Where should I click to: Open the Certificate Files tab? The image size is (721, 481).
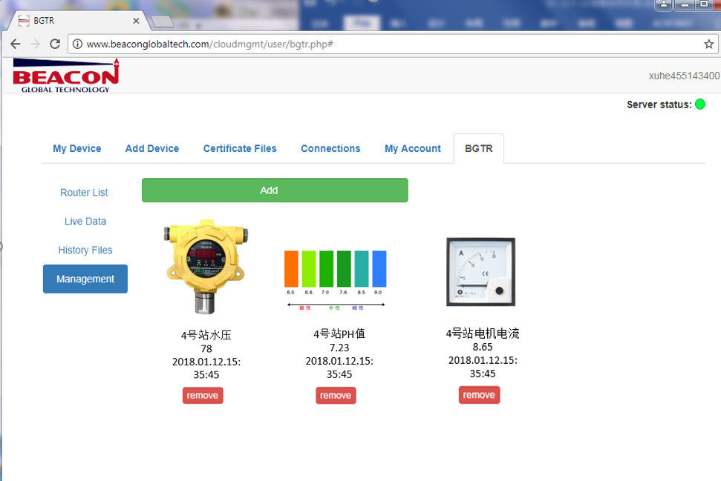tap(240, 148)
